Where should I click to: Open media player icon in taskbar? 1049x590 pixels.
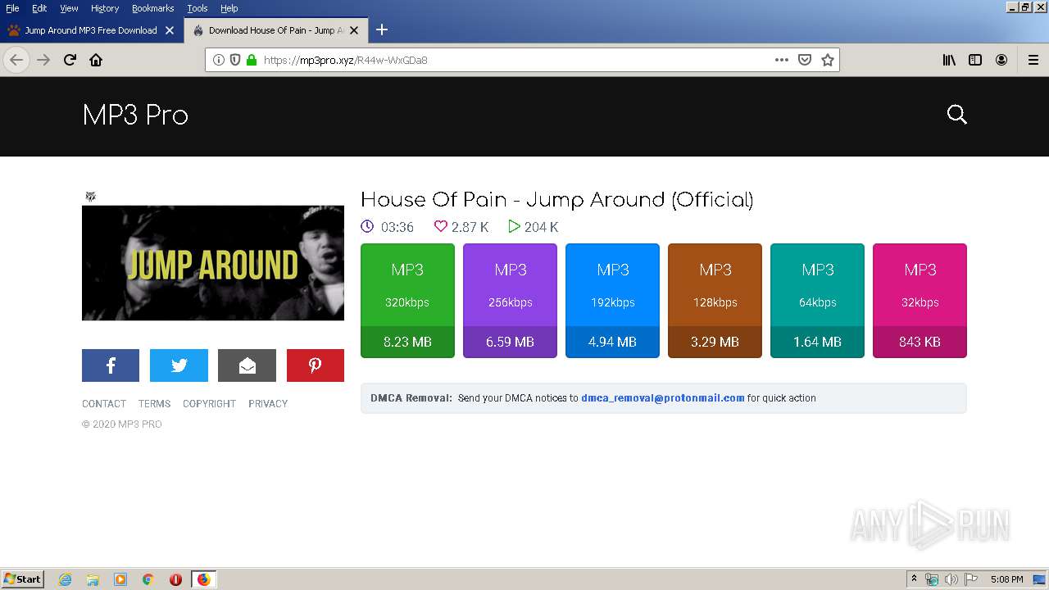(x=120, y=579)
